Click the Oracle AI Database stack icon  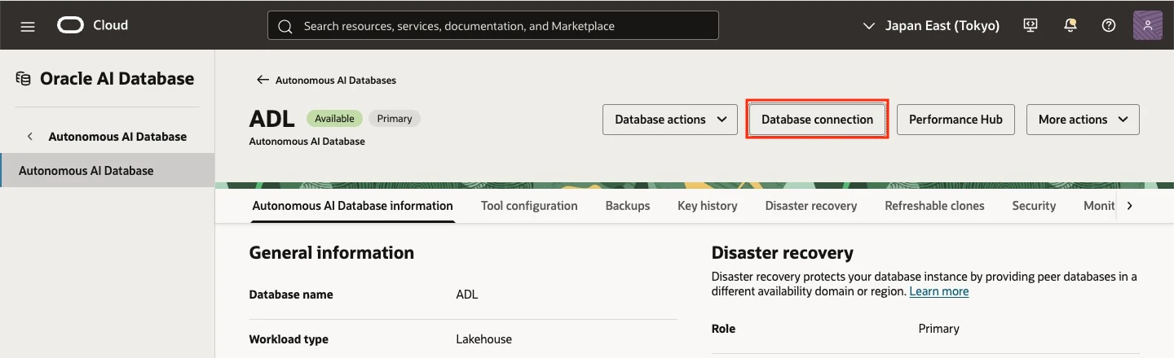click(24, 79)
